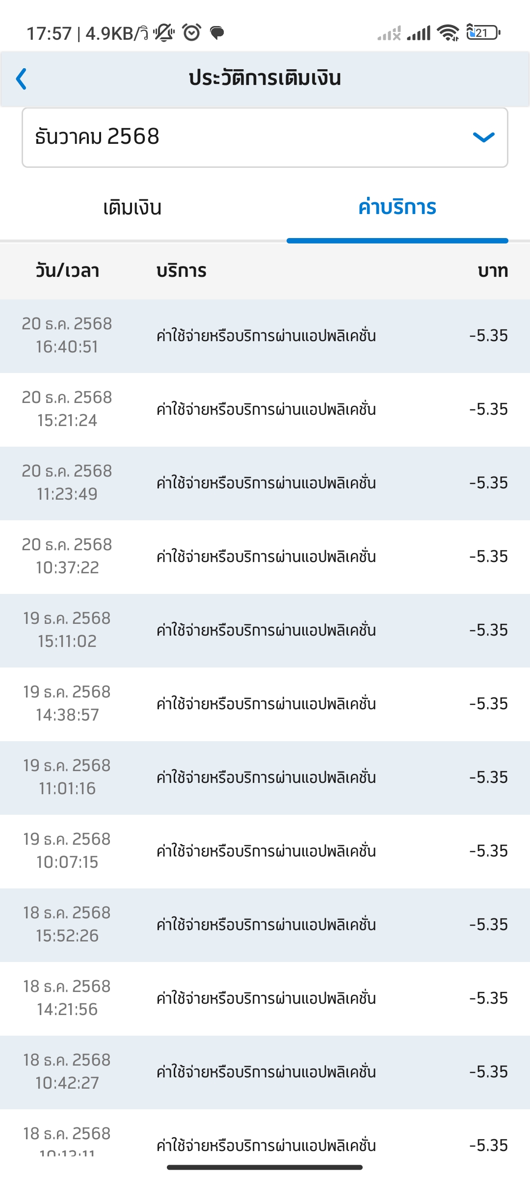Tap the home gesture bar

click(265, 1167)
